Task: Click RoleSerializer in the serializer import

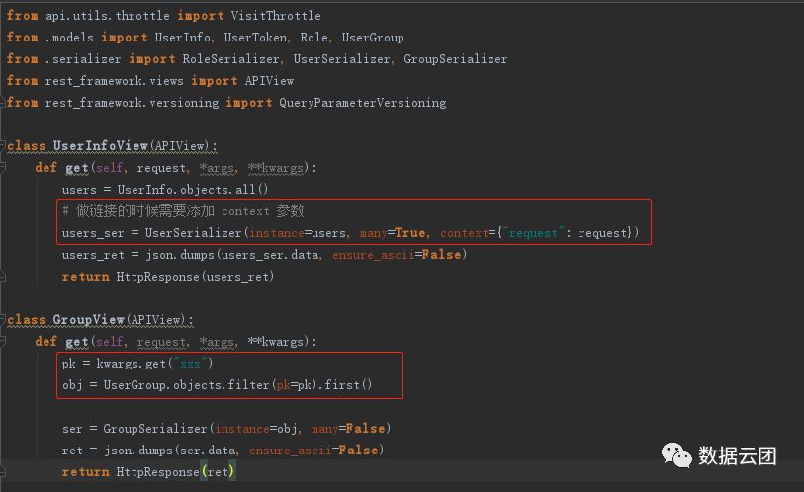Action: [x=232, y=59]
